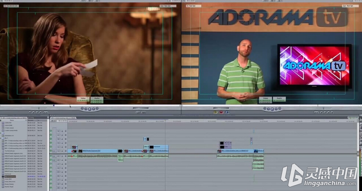Select the Rotate Shutter item in Browser
This screenshot has height=191, width=362.
9,184
